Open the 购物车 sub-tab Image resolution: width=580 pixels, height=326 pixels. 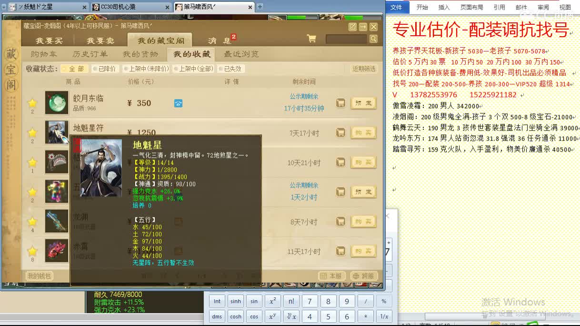click(44, 54)
